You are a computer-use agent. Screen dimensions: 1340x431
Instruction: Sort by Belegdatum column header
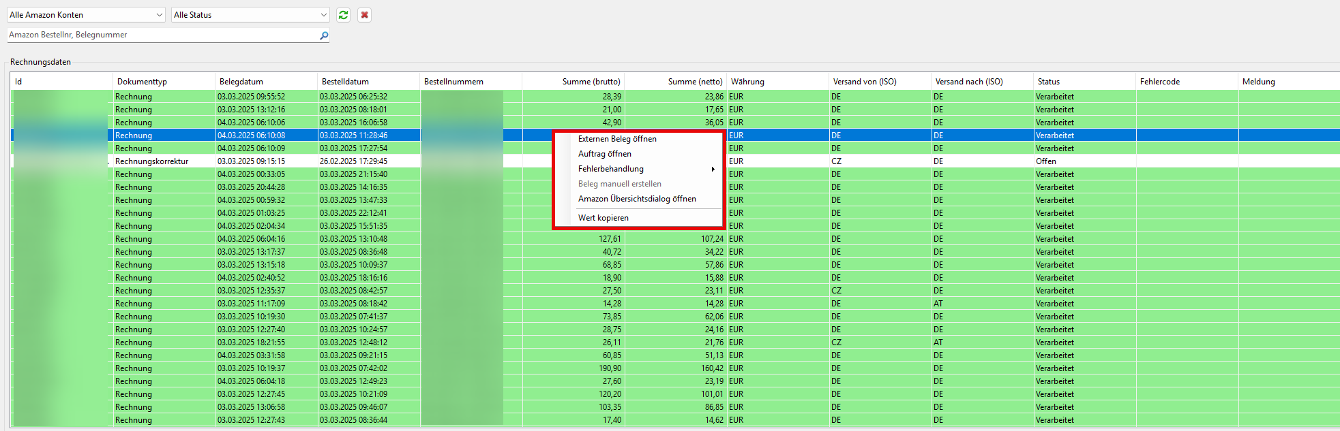click(241, 82)
